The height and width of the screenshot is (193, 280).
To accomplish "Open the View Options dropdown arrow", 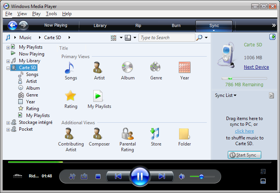I will tap(121, 38).
